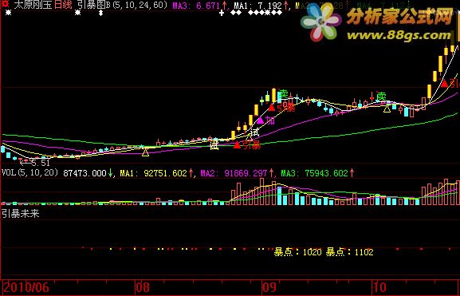This screenshot has height=296, width=460.
Task: Click the 2010/06 date on the time axis
Action: pyautogui.click(x=26, y=287)
